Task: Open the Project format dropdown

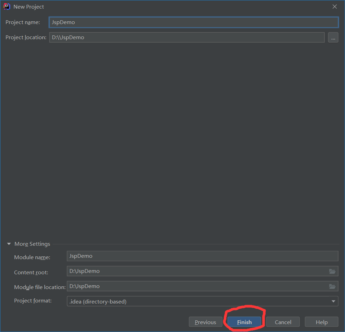Action: click(202, 301)
